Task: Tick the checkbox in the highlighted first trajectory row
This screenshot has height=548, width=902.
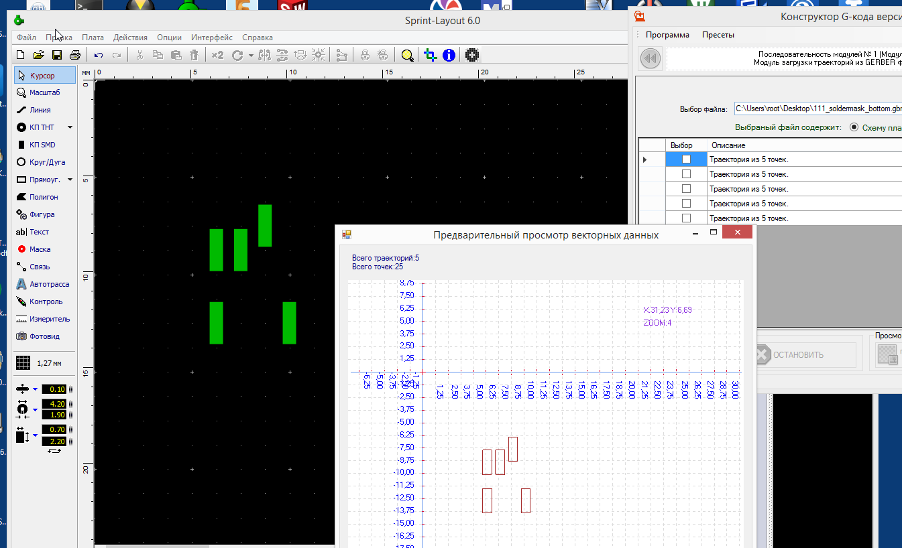Action: [x=686, y=159]
